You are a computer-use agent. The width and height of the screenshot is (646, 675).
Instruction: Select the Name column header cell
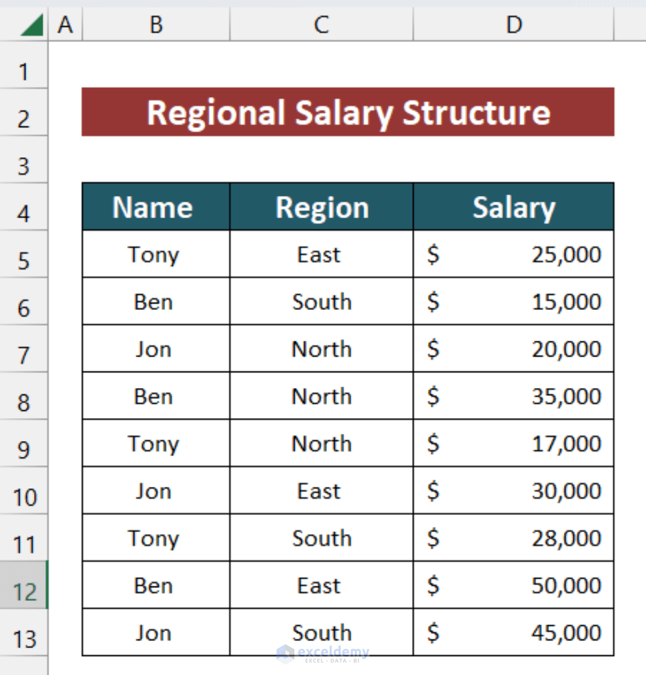(x=155, y=206)
